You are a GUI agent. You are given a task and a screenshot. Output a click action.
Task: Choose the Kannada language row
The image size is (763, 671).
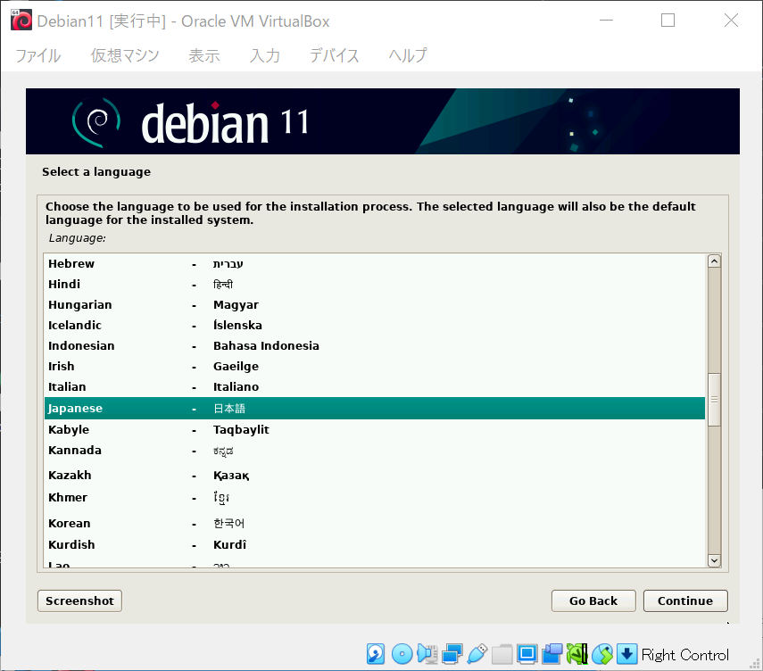click(375, 451)
